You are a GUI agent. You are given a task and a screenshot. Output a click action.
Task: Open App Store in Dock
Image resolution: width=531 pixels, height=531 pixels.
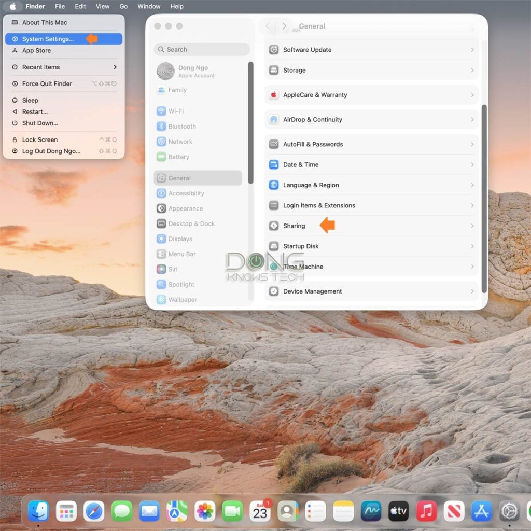tap(482, 511)
